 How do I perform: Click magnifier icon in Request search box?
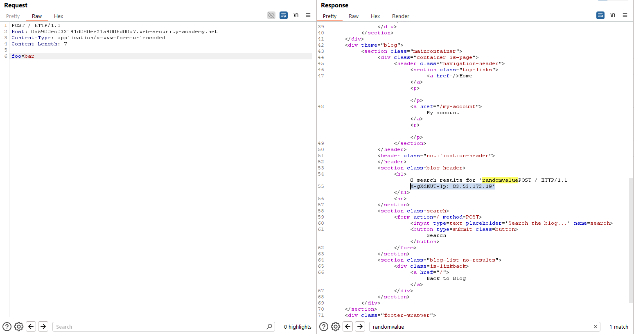(269, 327)
